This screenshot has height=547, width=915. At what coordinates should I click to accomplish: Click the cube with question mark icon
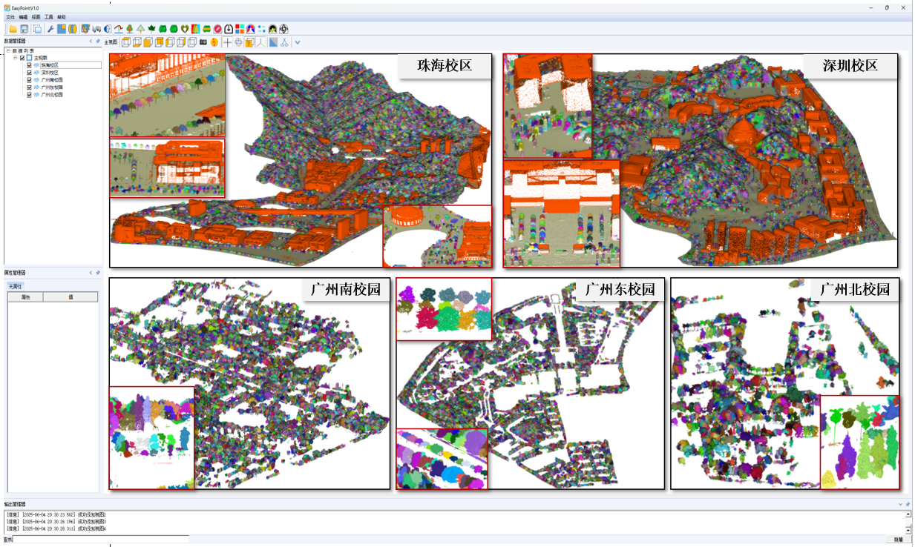click(x=249, y=42)
